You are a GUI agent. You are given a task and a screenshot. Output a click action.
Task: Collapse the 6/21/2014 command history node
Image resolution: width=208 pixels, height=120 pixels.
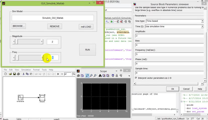[182, 101]
